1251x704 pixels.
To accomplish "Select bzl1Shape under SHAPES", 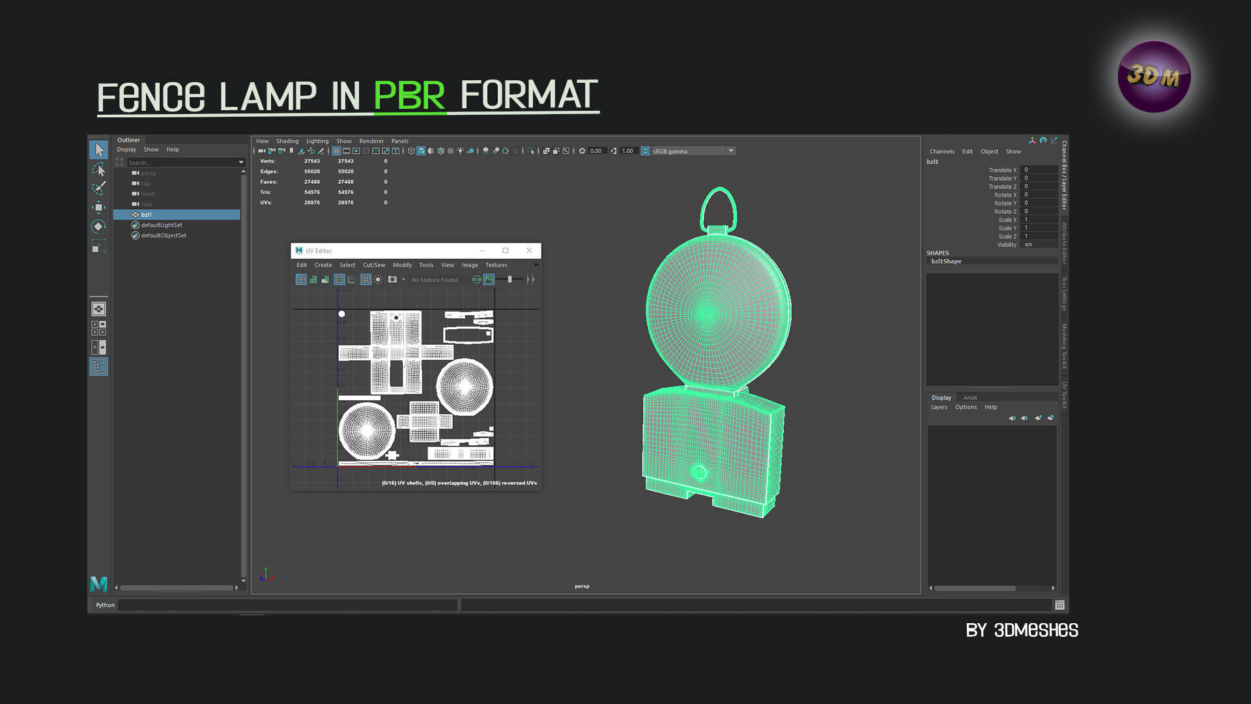I will point(946,261).
